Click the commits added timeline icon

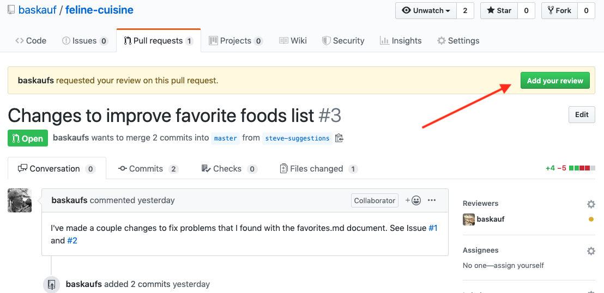(52, 284)
